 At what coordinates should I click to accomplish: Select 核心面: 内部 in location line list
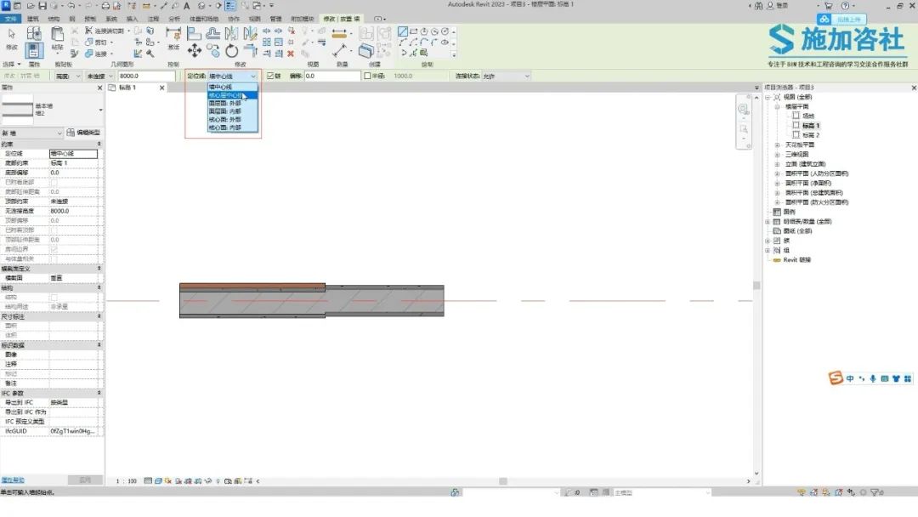tap(232, 128)
